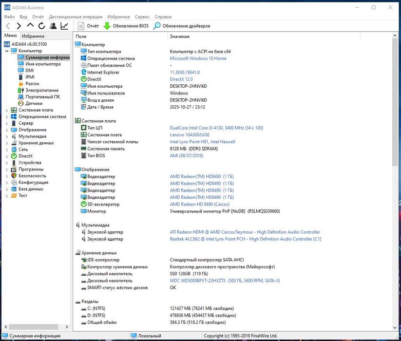Switch to the Меню side tab
This screenshot has height=341, width=401.
(x=11, y=36)
